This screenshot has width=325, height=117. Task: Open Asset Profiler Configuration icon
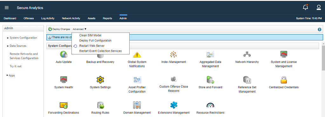(x=137, y=80)
